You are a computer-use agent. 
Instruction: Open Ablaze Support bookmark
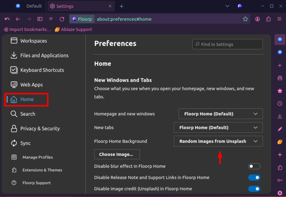[x=74, y=30]
